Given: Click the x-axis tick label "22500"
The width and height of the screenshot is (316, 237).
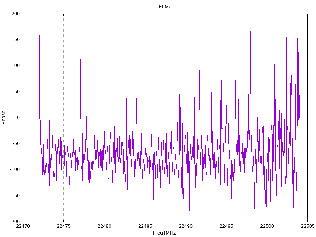Looking at the screenshot, I should pyautogui.click(x=267, y=226).
